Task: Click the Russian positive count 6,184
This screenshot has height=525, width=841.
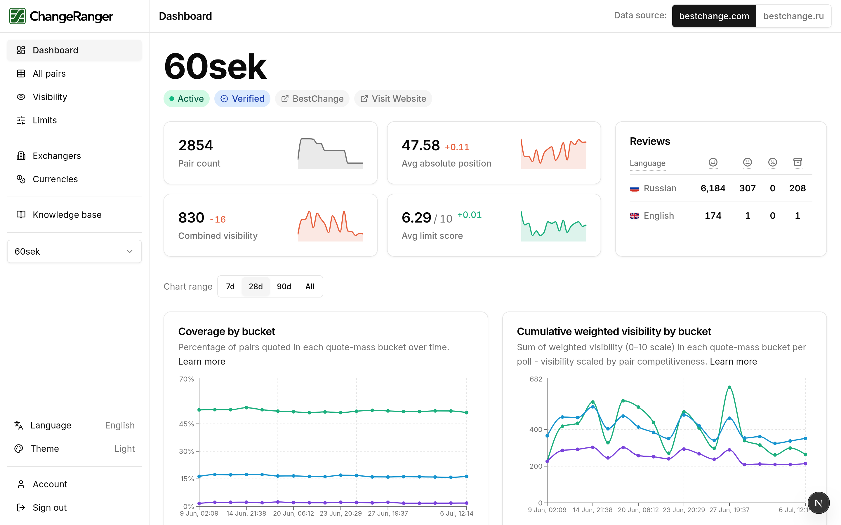Action: tap(713, 188)
